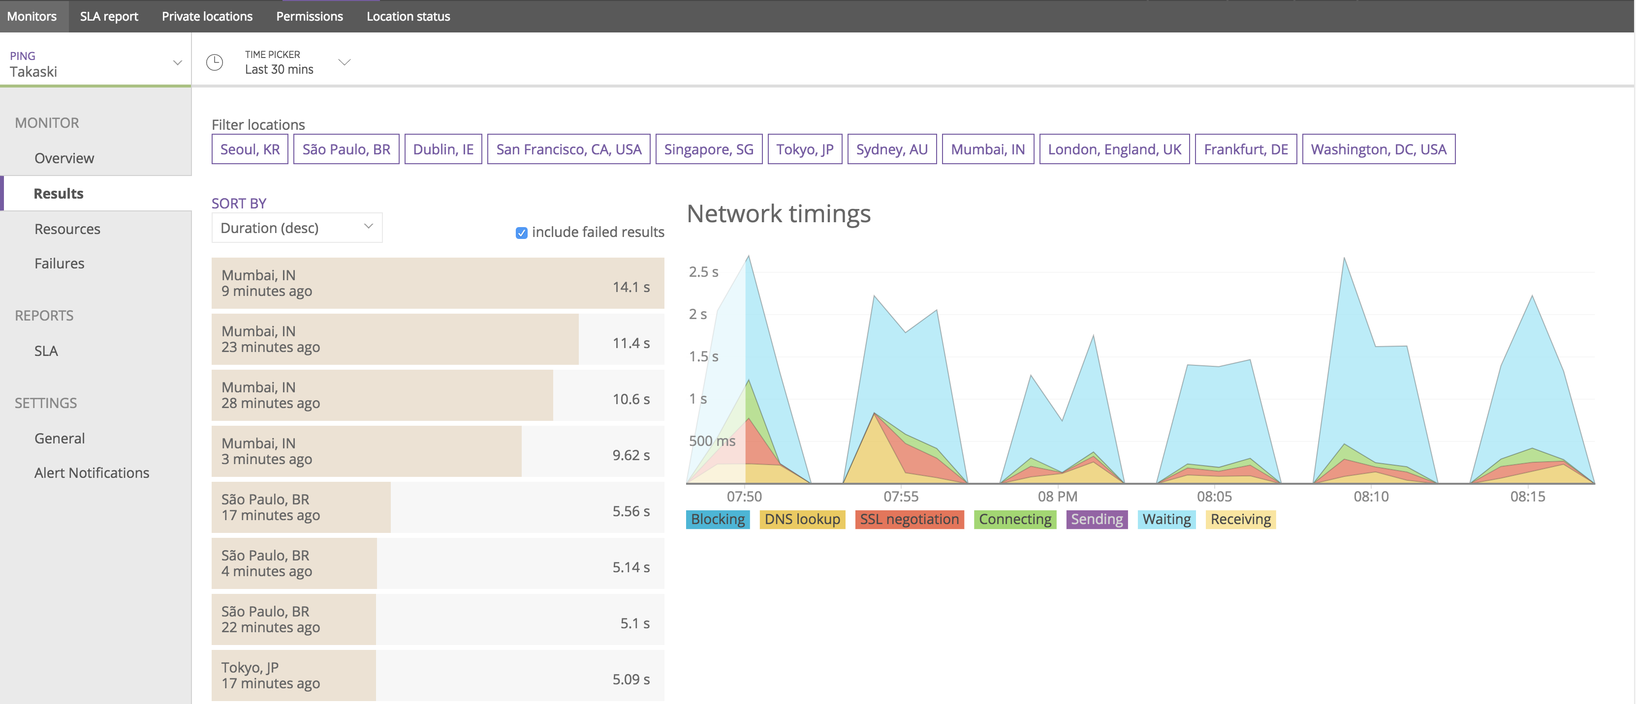The height and width of the screenshot is (704, 1636).
Task: Open Mumbai result from 3 minutes ago
Action: [438, 452]
